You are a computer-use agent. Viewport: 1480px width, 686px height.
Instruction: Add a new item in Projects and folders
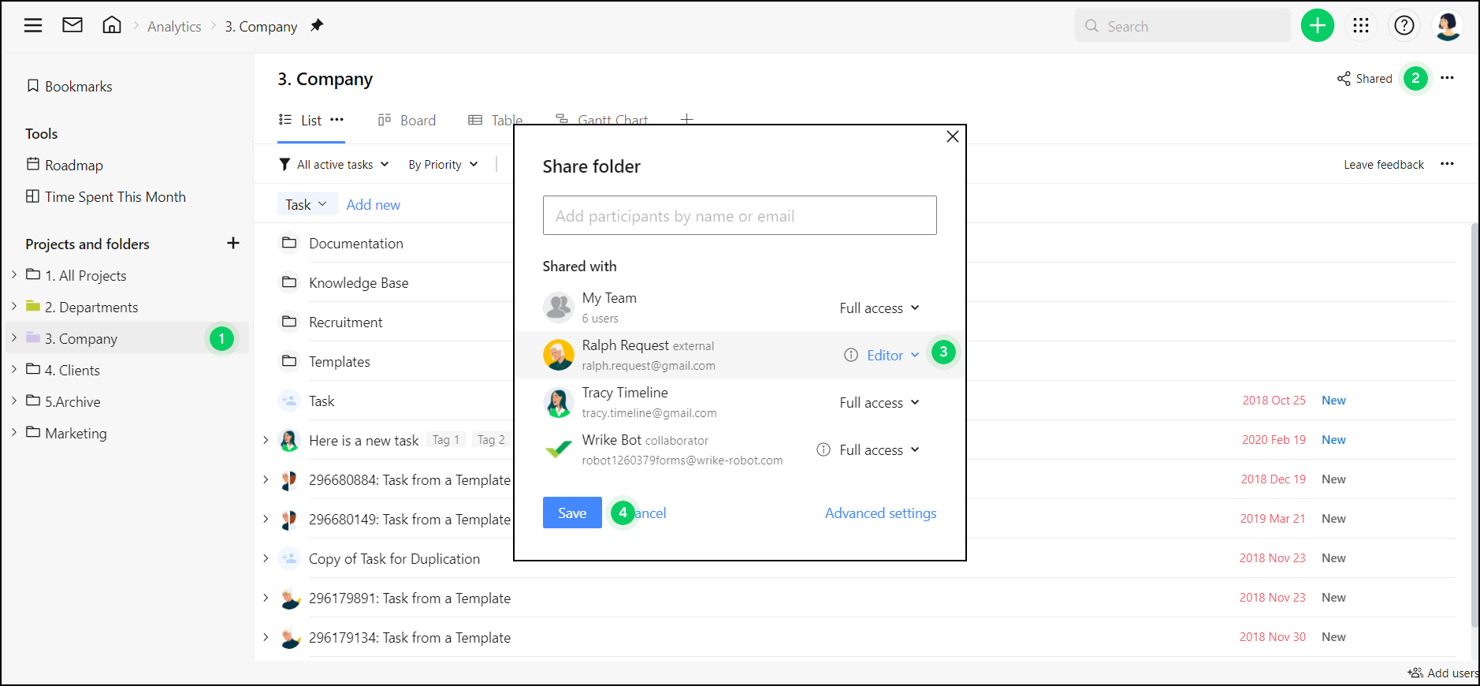[232, 244]
